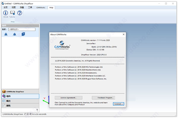Switch to the Help ribbon tab
Image resolution: width=178 pixels, height=118 pixels.
coord(51,7)
